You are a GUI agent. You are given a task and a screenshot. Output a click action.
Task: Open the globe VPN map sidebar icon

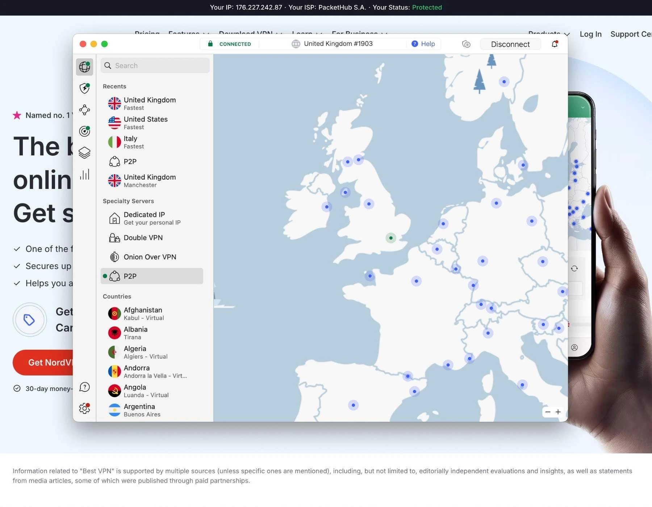[84, 67]
